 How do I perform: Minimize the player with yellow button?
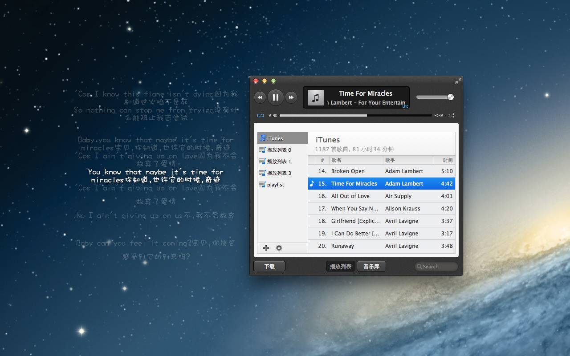[x=265, y=81]
